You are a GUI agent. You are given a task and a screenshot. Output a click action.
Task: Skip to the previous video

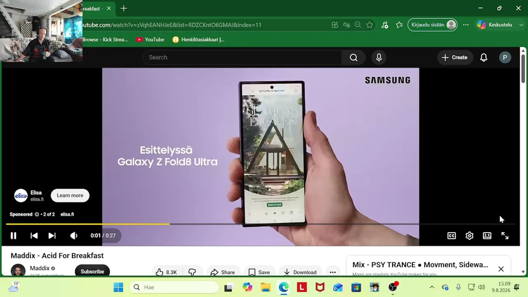point(34,236)
